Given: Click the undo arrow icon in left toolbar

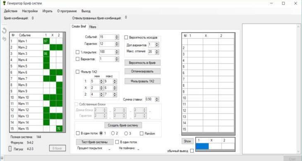Looking at the screenshot, I should (x=4, y=31).
